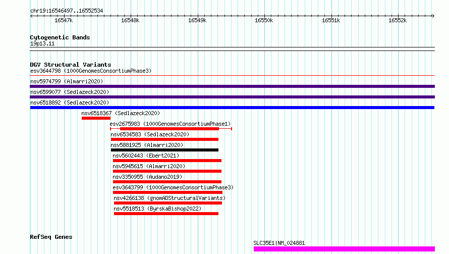Click the chr19:16546497..16552534 coordinates text
Viewport: 449px width, 254px height.
point(67,11)
